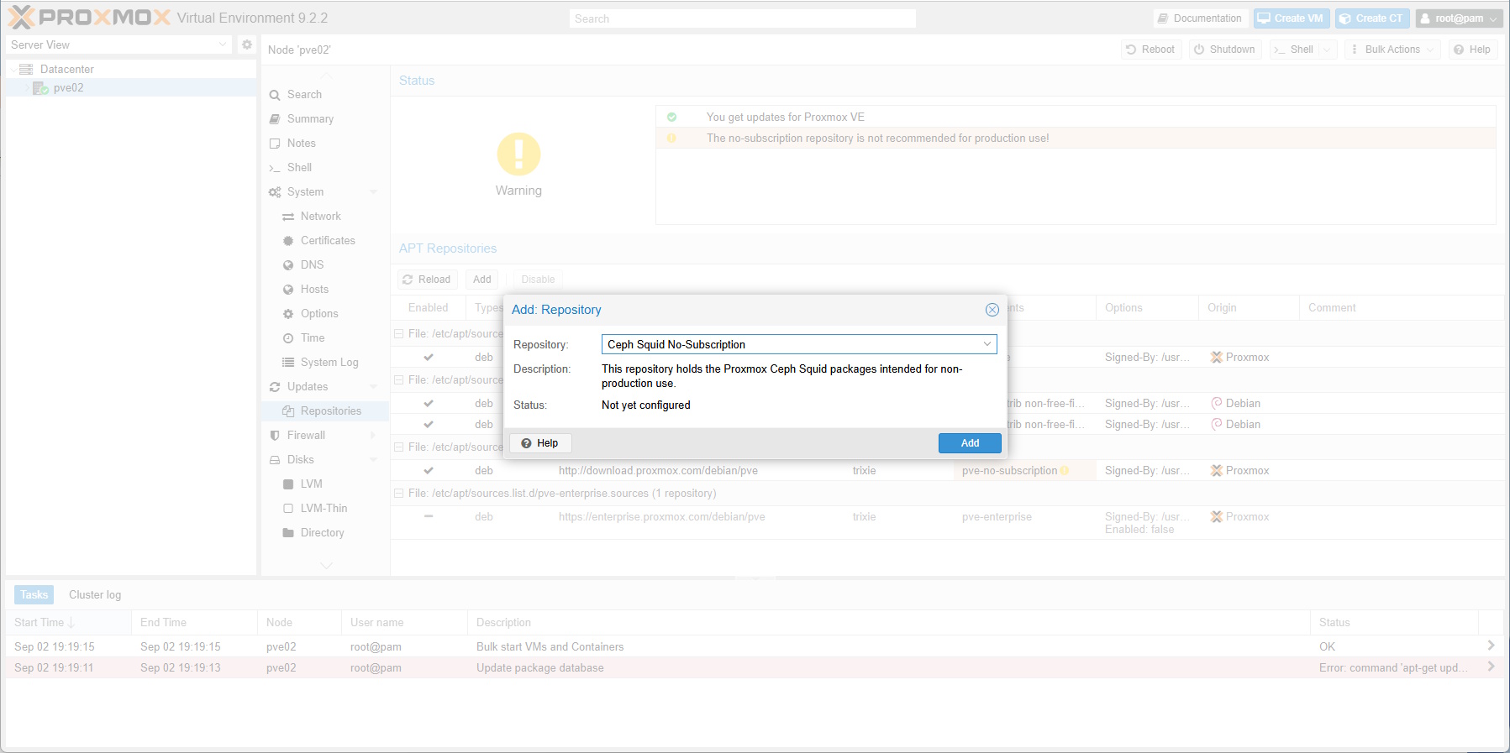Open the Repository dropdown in Add dialog
Screen dimensions: 1510x753
(987, 344)
